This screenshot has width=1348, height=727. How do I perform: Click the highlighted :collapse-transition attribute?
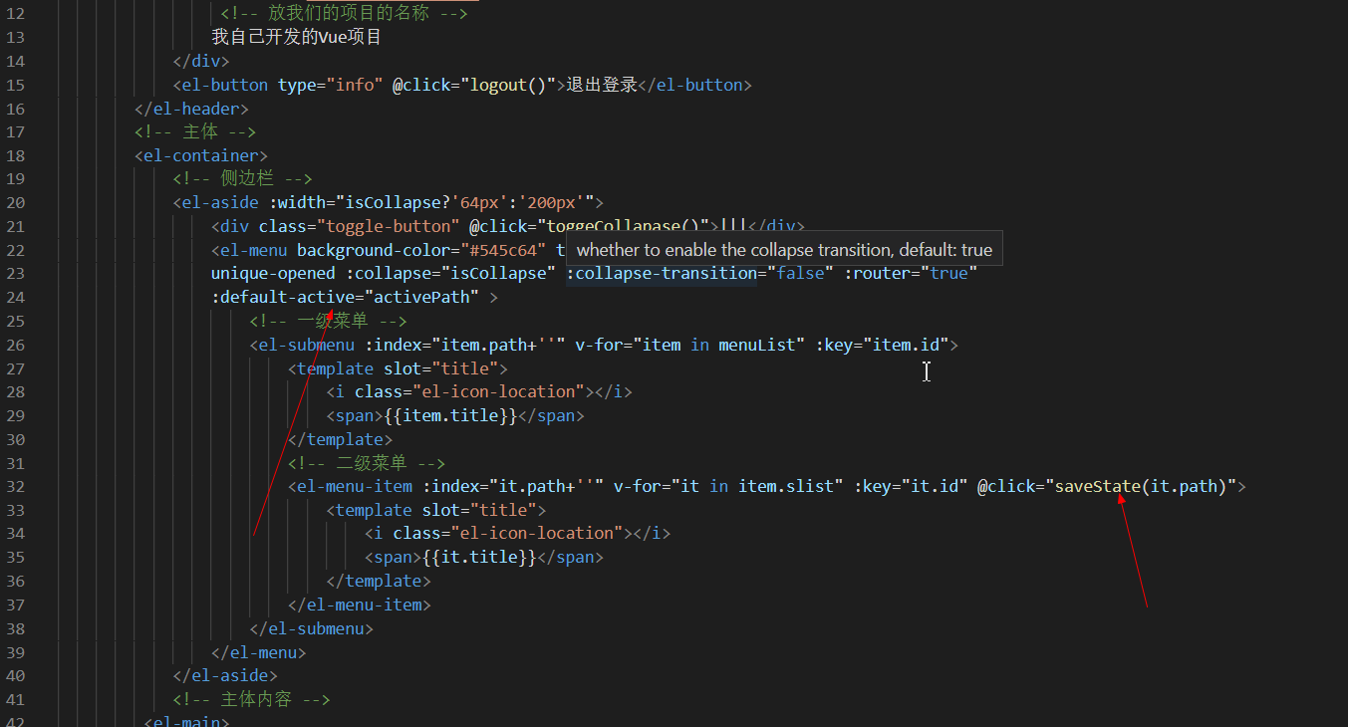click(663, 274)
